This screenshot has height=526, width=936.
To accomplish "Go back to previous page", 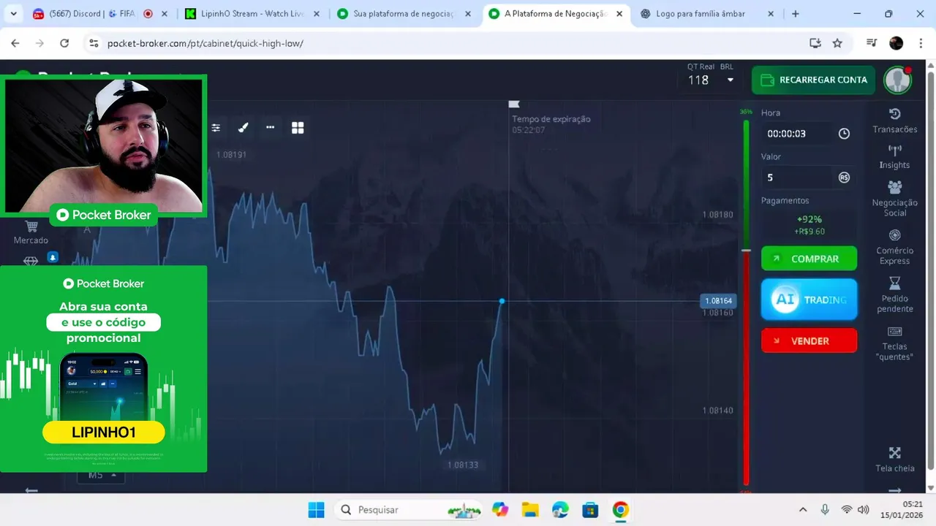I will (x=15, y=43).
